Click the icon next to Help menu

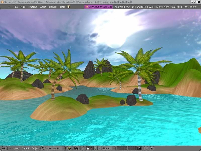pyautogui.click(x=68, y=7)
